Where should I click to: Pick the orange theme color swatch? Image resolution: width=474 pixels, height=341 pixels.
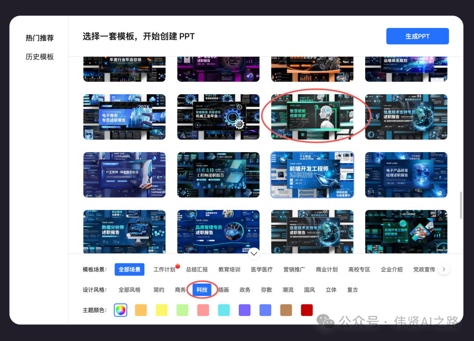[x=141, y=310]
